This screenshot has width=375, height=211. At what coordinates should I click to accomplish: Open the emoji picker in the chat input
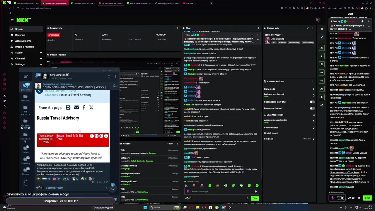255,191
